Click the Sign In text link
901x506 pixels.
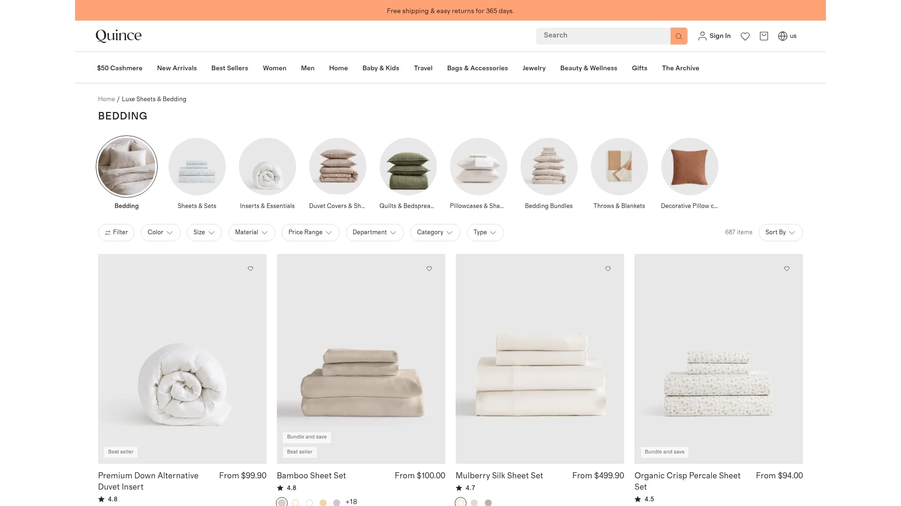coord(720,36)
